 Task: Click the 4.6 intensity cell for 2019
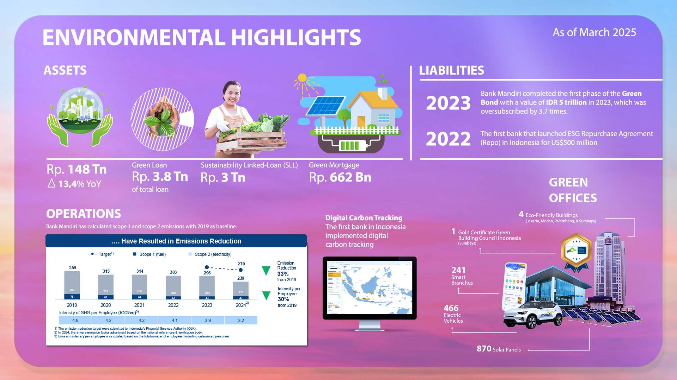pos(75,320)
